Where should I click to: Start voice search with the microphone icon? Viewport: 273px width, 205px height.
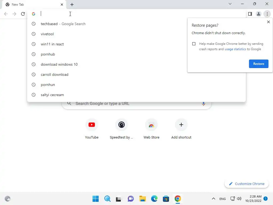(x=203, y=104)
